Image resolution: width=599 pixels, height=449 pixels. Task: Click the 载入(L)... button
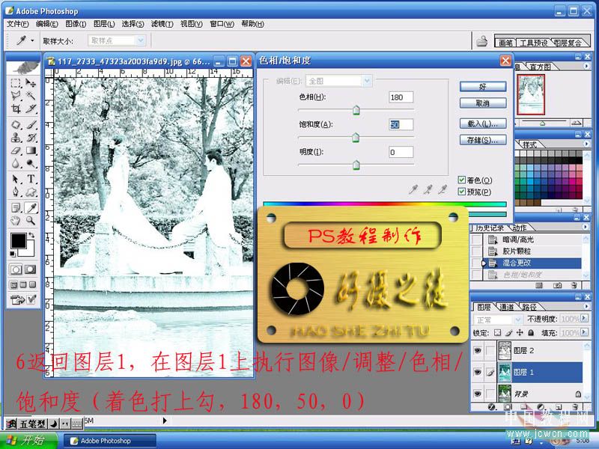(x=483, y=123)
